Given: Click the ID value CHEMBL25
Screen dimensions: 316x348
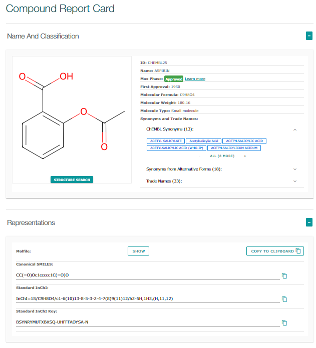Looking at the screenshot, I should [x=157, y=63].
